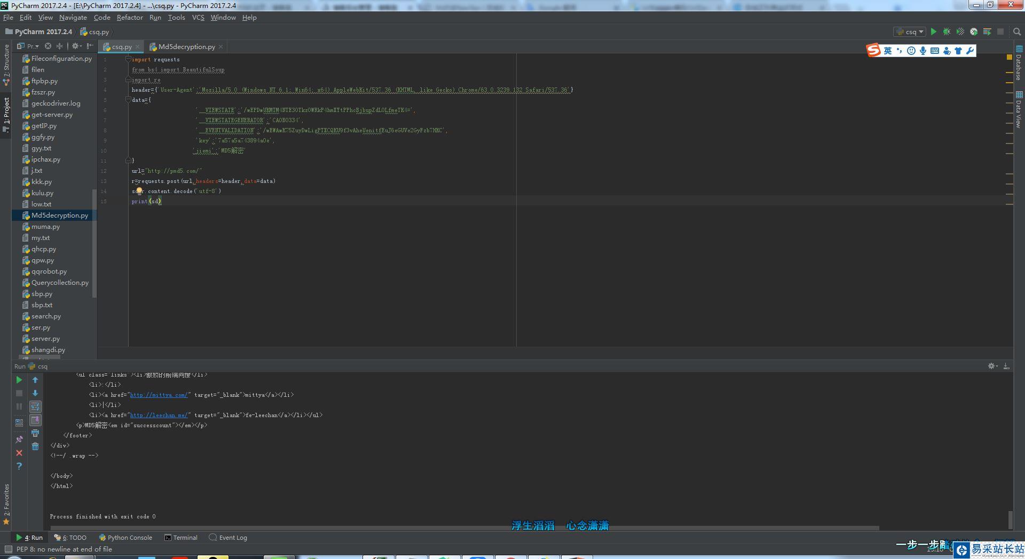Open the TODO tool window
Image resolution: width=1025 pixels, height=559 pixels.
tap(70, 538)
